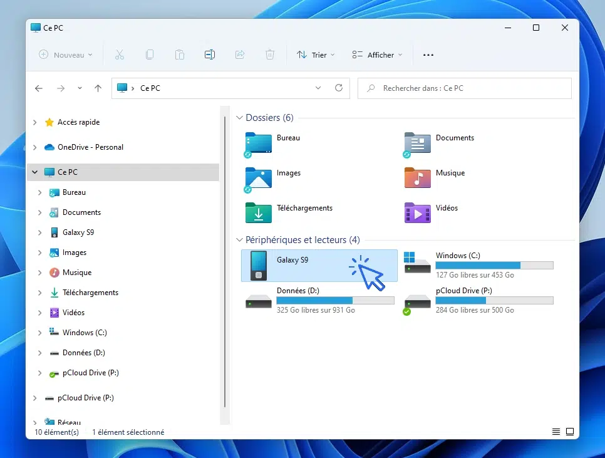Go up one folder level arrow
The image size is (605, 458).
click(98, 88)
